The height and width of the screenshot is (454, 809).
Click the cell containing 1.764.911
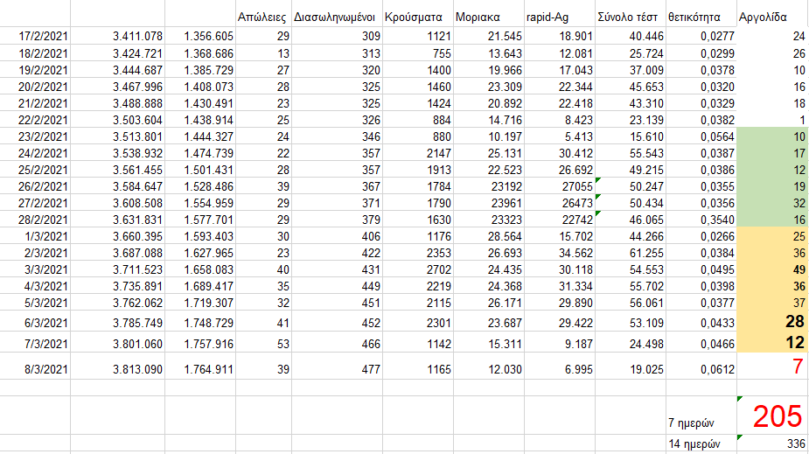[x=199, y=368]
